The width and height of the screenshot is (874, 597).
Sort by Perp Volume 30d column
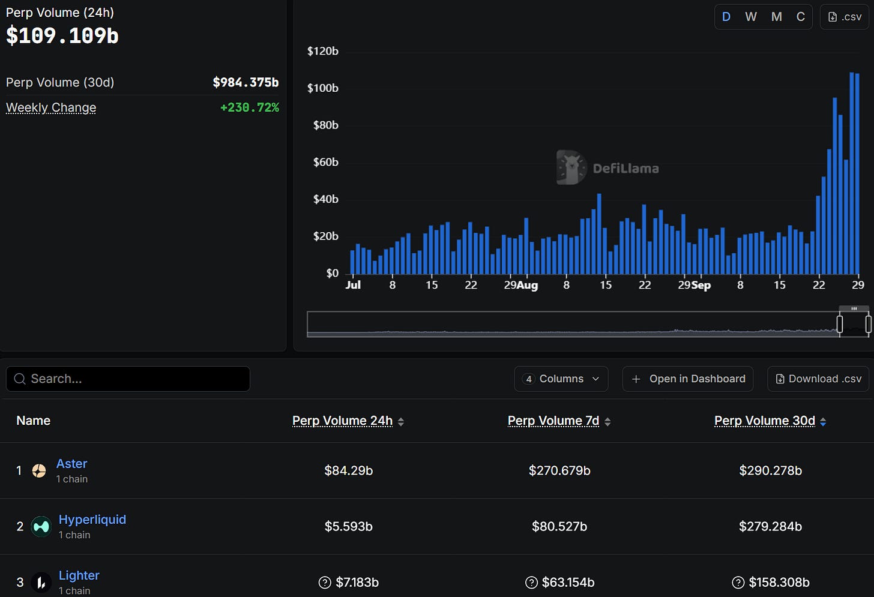click(770, 421)
